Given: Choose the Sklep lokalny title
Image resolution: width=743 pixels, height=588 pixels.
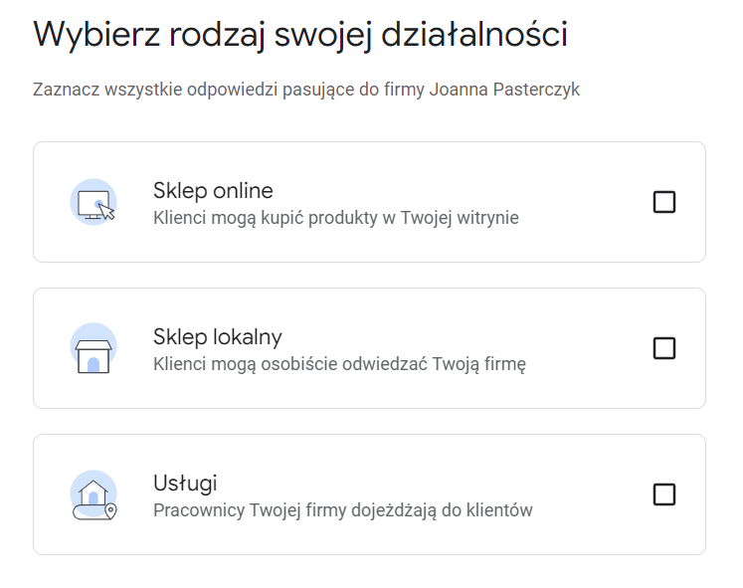Looking at the screenshot, I should (x=218, y=336).
